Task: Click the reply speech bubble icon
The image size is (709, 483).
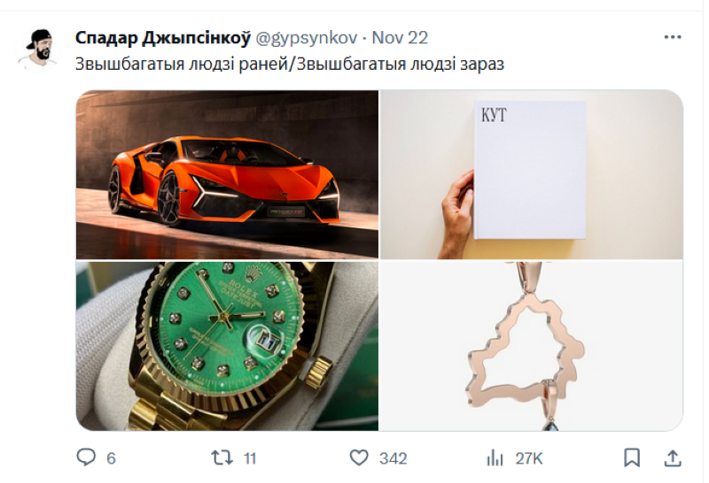Action: click(x=86, y=457)
